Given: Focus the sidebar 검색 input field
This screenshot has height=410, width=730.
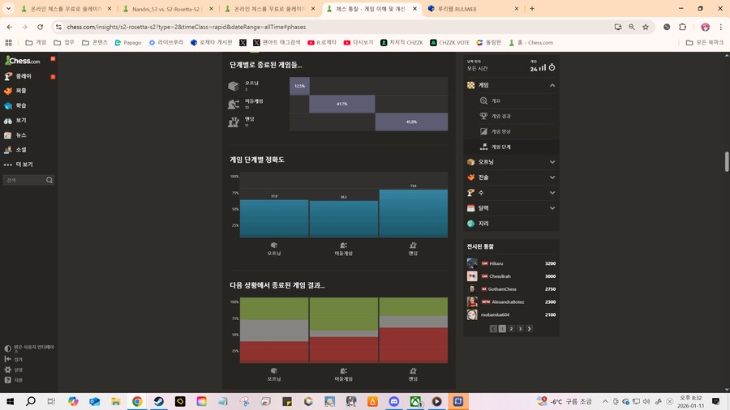Looking at the screenshot, I should click(24, 180).
